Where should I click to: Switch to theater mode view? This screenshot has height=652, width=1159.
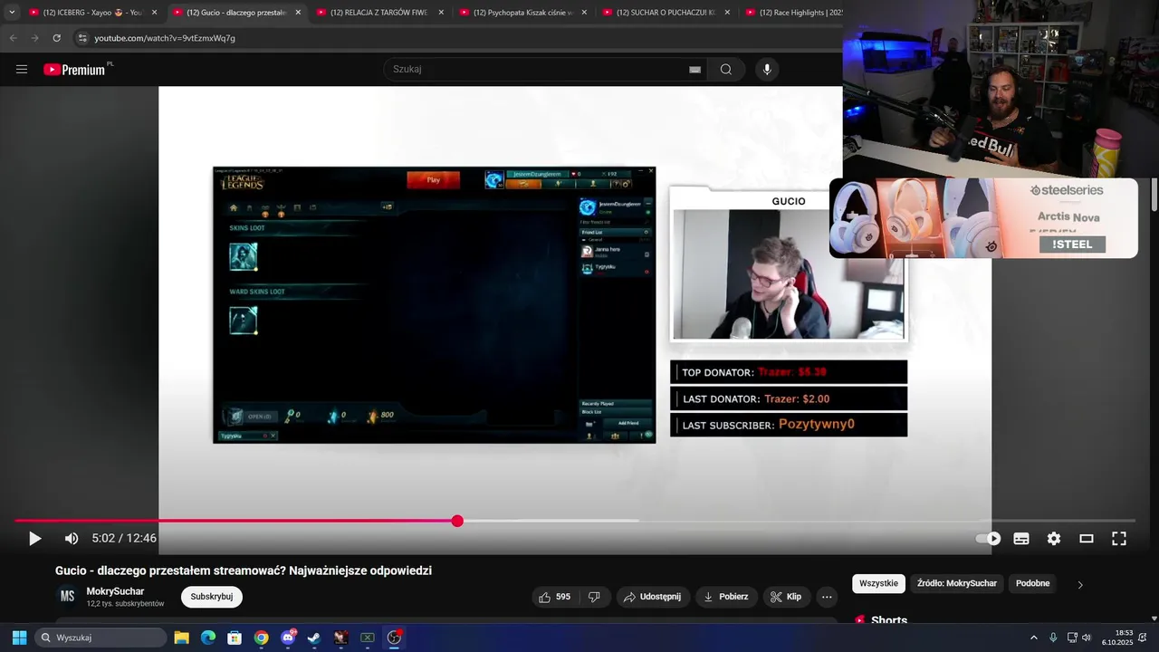point(1087,539)
